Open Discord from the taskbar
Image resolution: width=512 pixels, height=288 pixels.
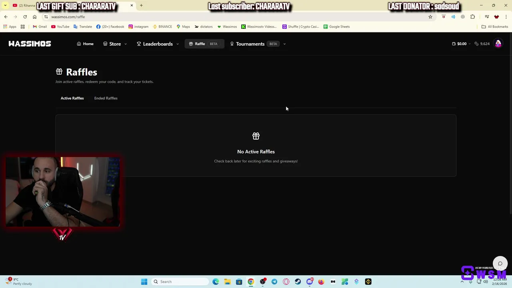coord(310,282)
